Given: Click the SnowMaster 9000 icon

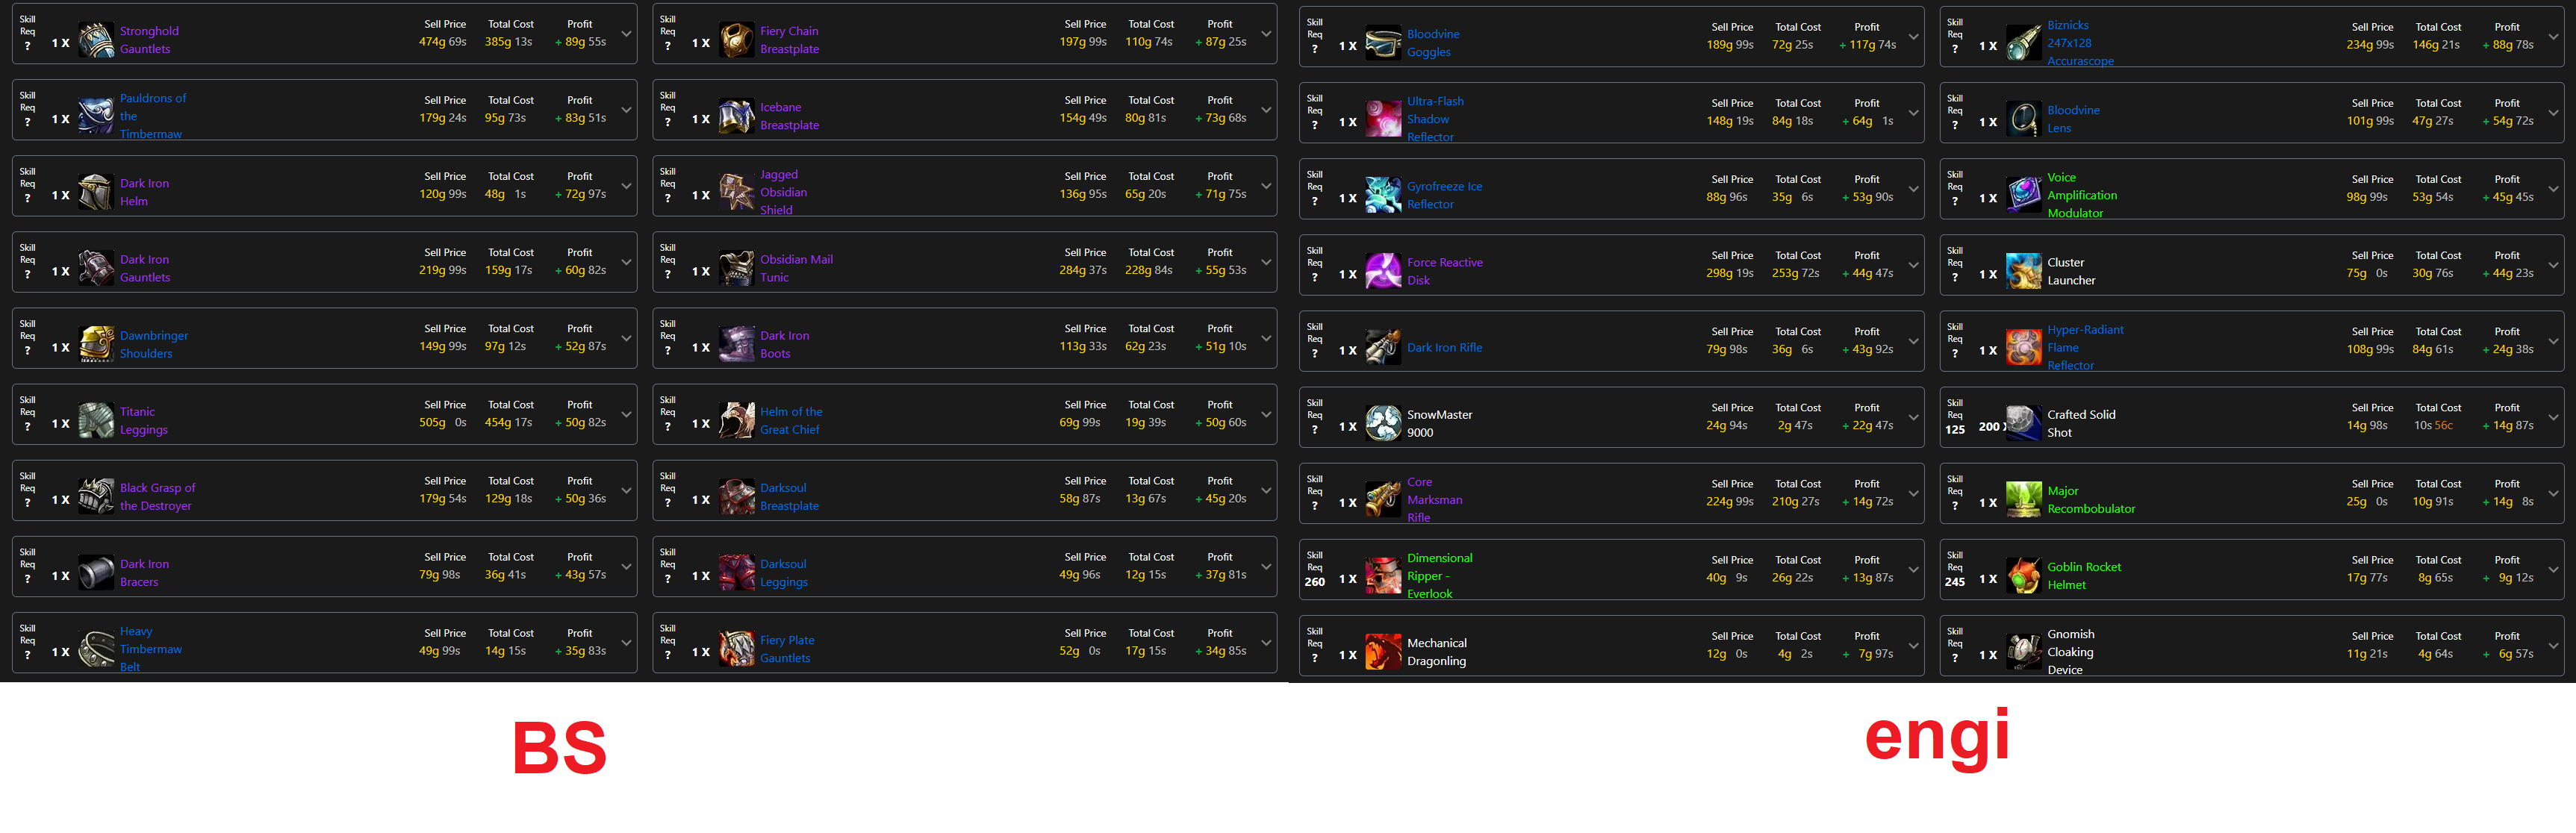Looking at the screenshot, I should pyautogui.click(x=1383, y=423).
